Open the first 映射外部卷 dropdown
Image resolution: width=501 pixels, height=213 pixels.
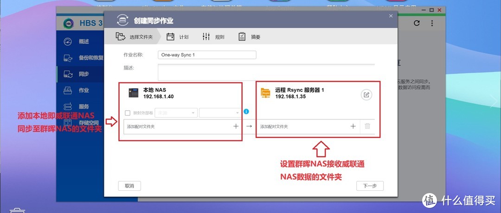coord(176,113)
